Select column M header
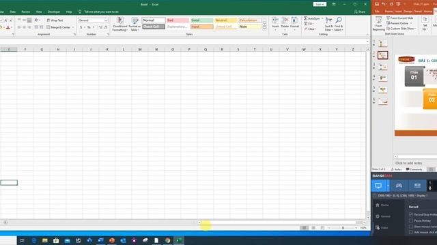 140,49
